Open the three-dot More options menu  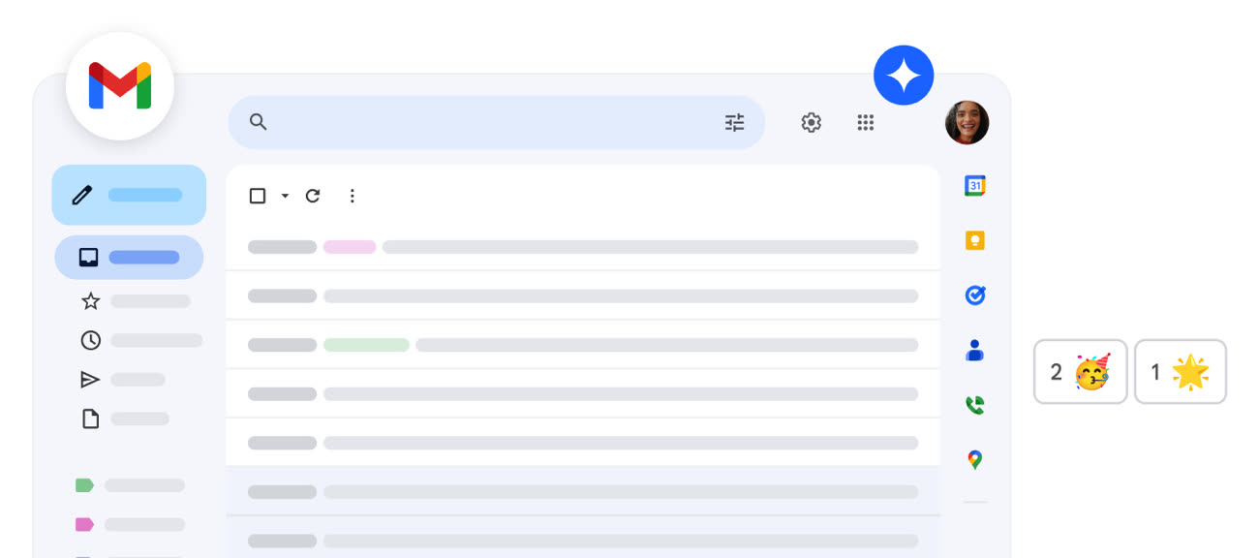[x=353, y=196]
